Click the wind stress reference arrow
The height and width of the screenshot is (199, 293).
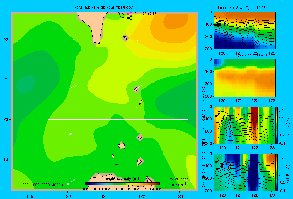tap(180, 182)
